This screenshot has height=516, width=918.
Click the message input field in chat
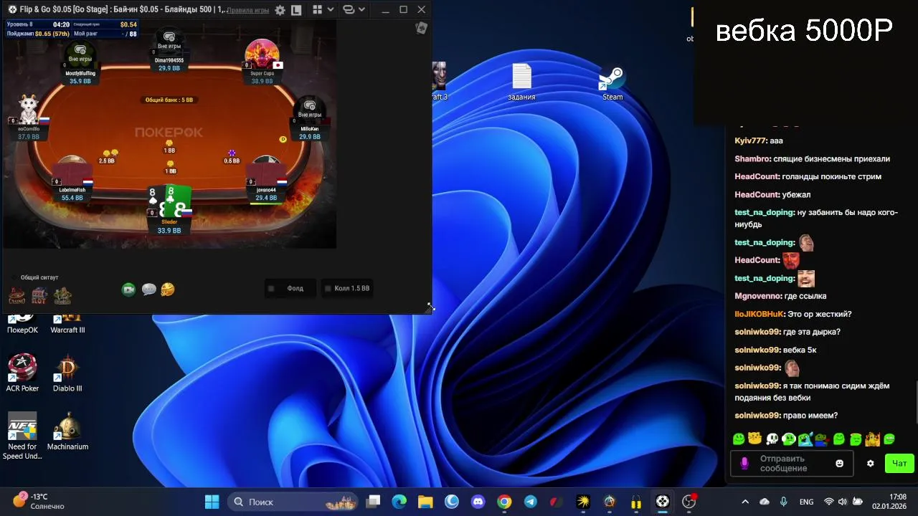tap(792, 464)
